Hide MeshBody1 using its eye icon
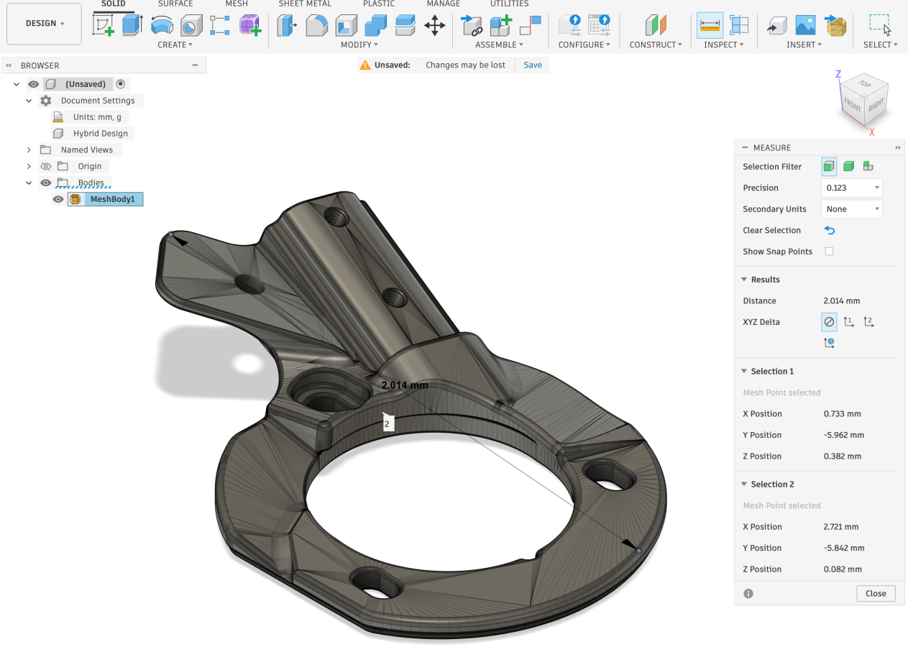The height and width of the screenshot is (647, 908). (x=59, y=199)
